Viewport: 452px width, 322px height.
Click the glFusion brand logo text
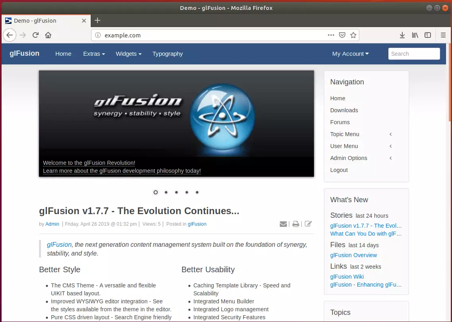(x=25, y=53)
